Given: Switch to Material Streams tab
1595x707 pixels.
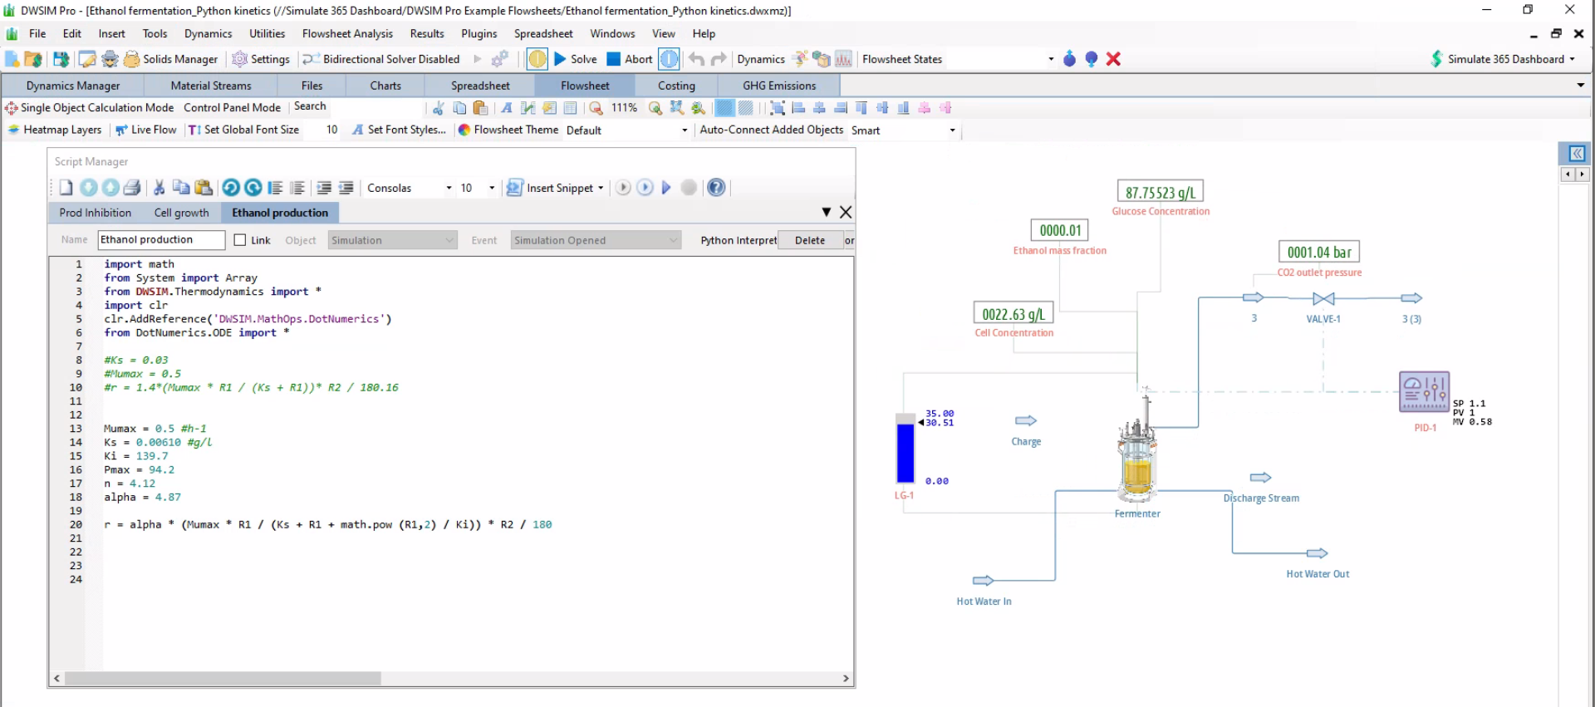Looking at the screenshot, I should point(211,86).
